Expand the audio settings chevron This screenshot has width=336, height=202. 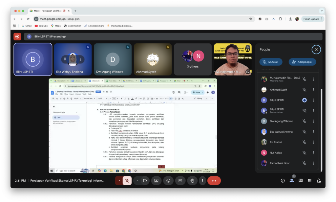(119, 180)
